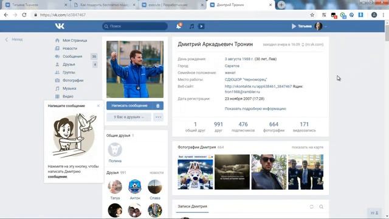Click the Фотографии camera icon
Screen dimensions: 389x219
(x=57, y=80)
